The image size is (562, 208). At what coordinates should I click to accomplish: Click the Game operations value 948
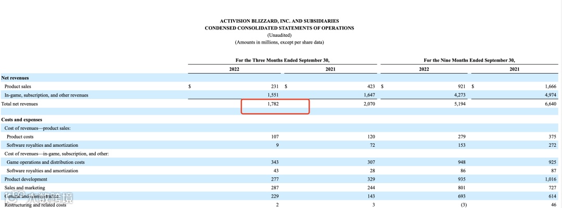click(462, 162)
